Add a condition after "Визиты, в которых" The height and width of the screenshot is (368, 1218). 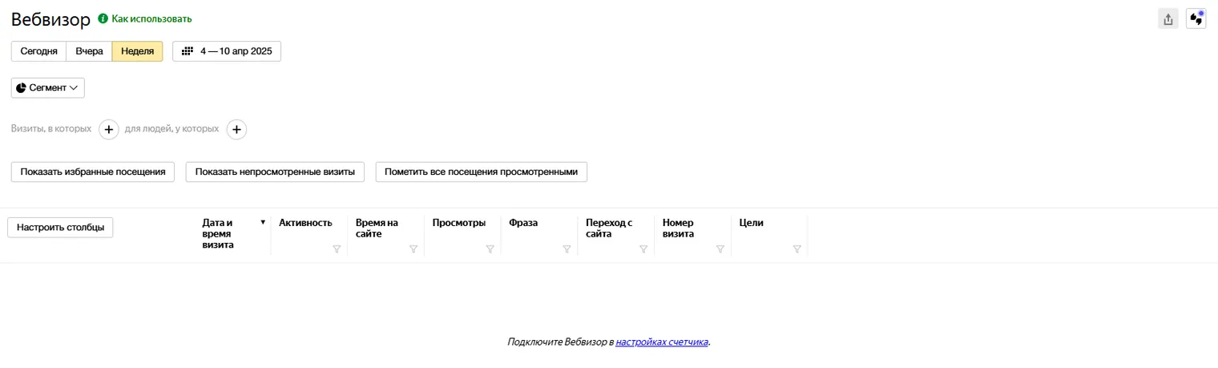click(109, 129)
